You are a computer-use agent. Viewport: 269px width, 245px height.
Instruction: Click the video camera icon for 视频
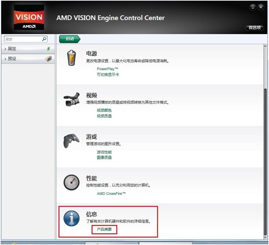click(72, 99)
